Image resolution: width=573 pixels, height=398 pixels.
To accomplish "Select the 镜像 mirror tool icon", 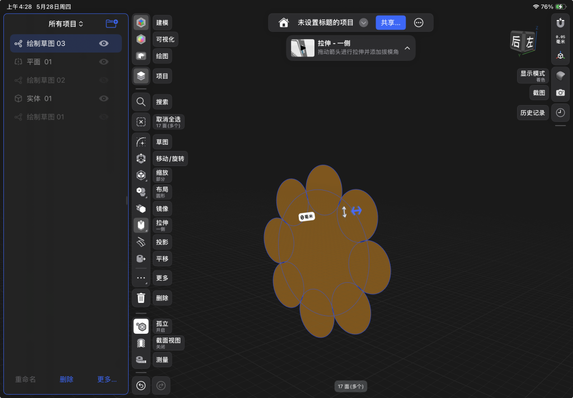I will pos(141,209).
